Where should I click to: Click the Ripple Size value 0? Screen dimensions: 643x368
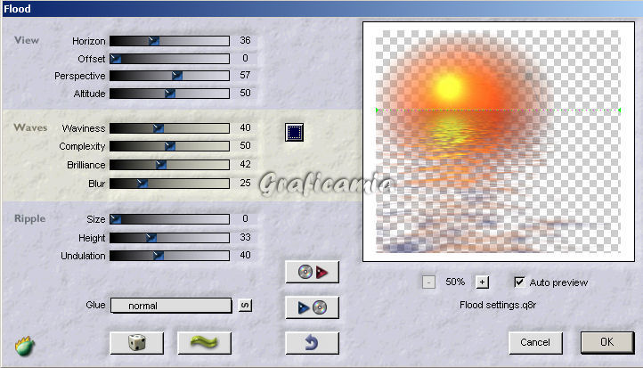tap(245, 218)
